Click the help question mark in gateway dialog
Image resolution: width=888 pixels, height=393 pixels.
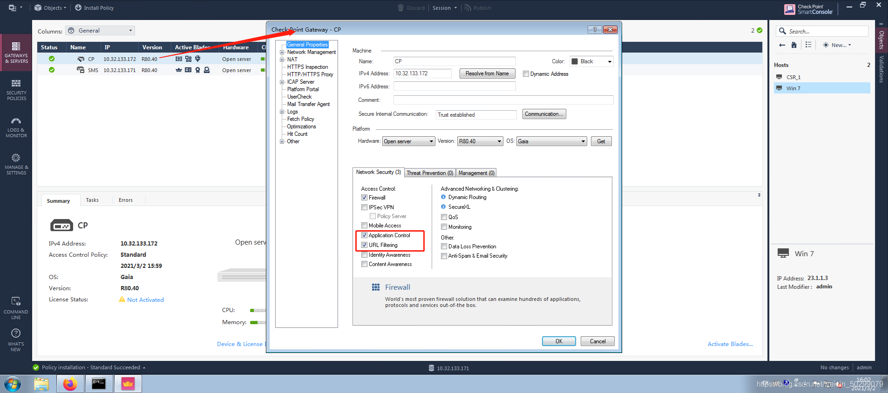coord(595,29)
